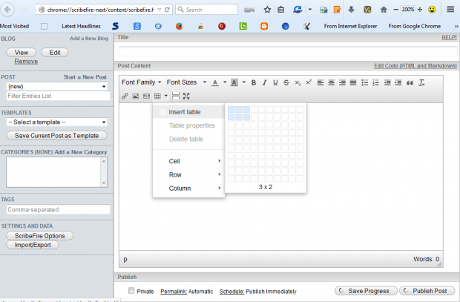This screenshot has height=302, width=460.
Task: Click the underline formatting icon
Action: click(275, 82)
